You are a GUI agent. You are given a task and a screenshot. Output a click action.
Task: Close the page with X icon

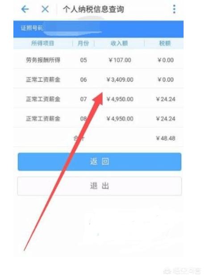(x=45, y=9)
